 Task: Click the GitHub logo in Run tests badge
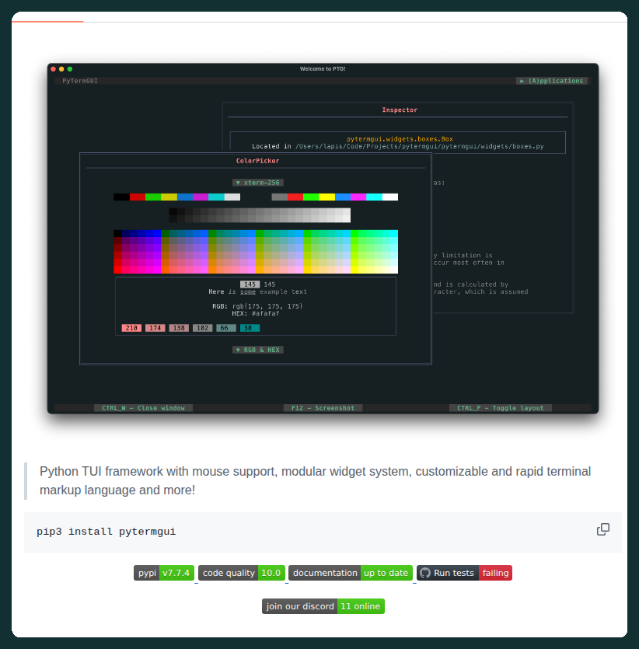pos(425,573)
